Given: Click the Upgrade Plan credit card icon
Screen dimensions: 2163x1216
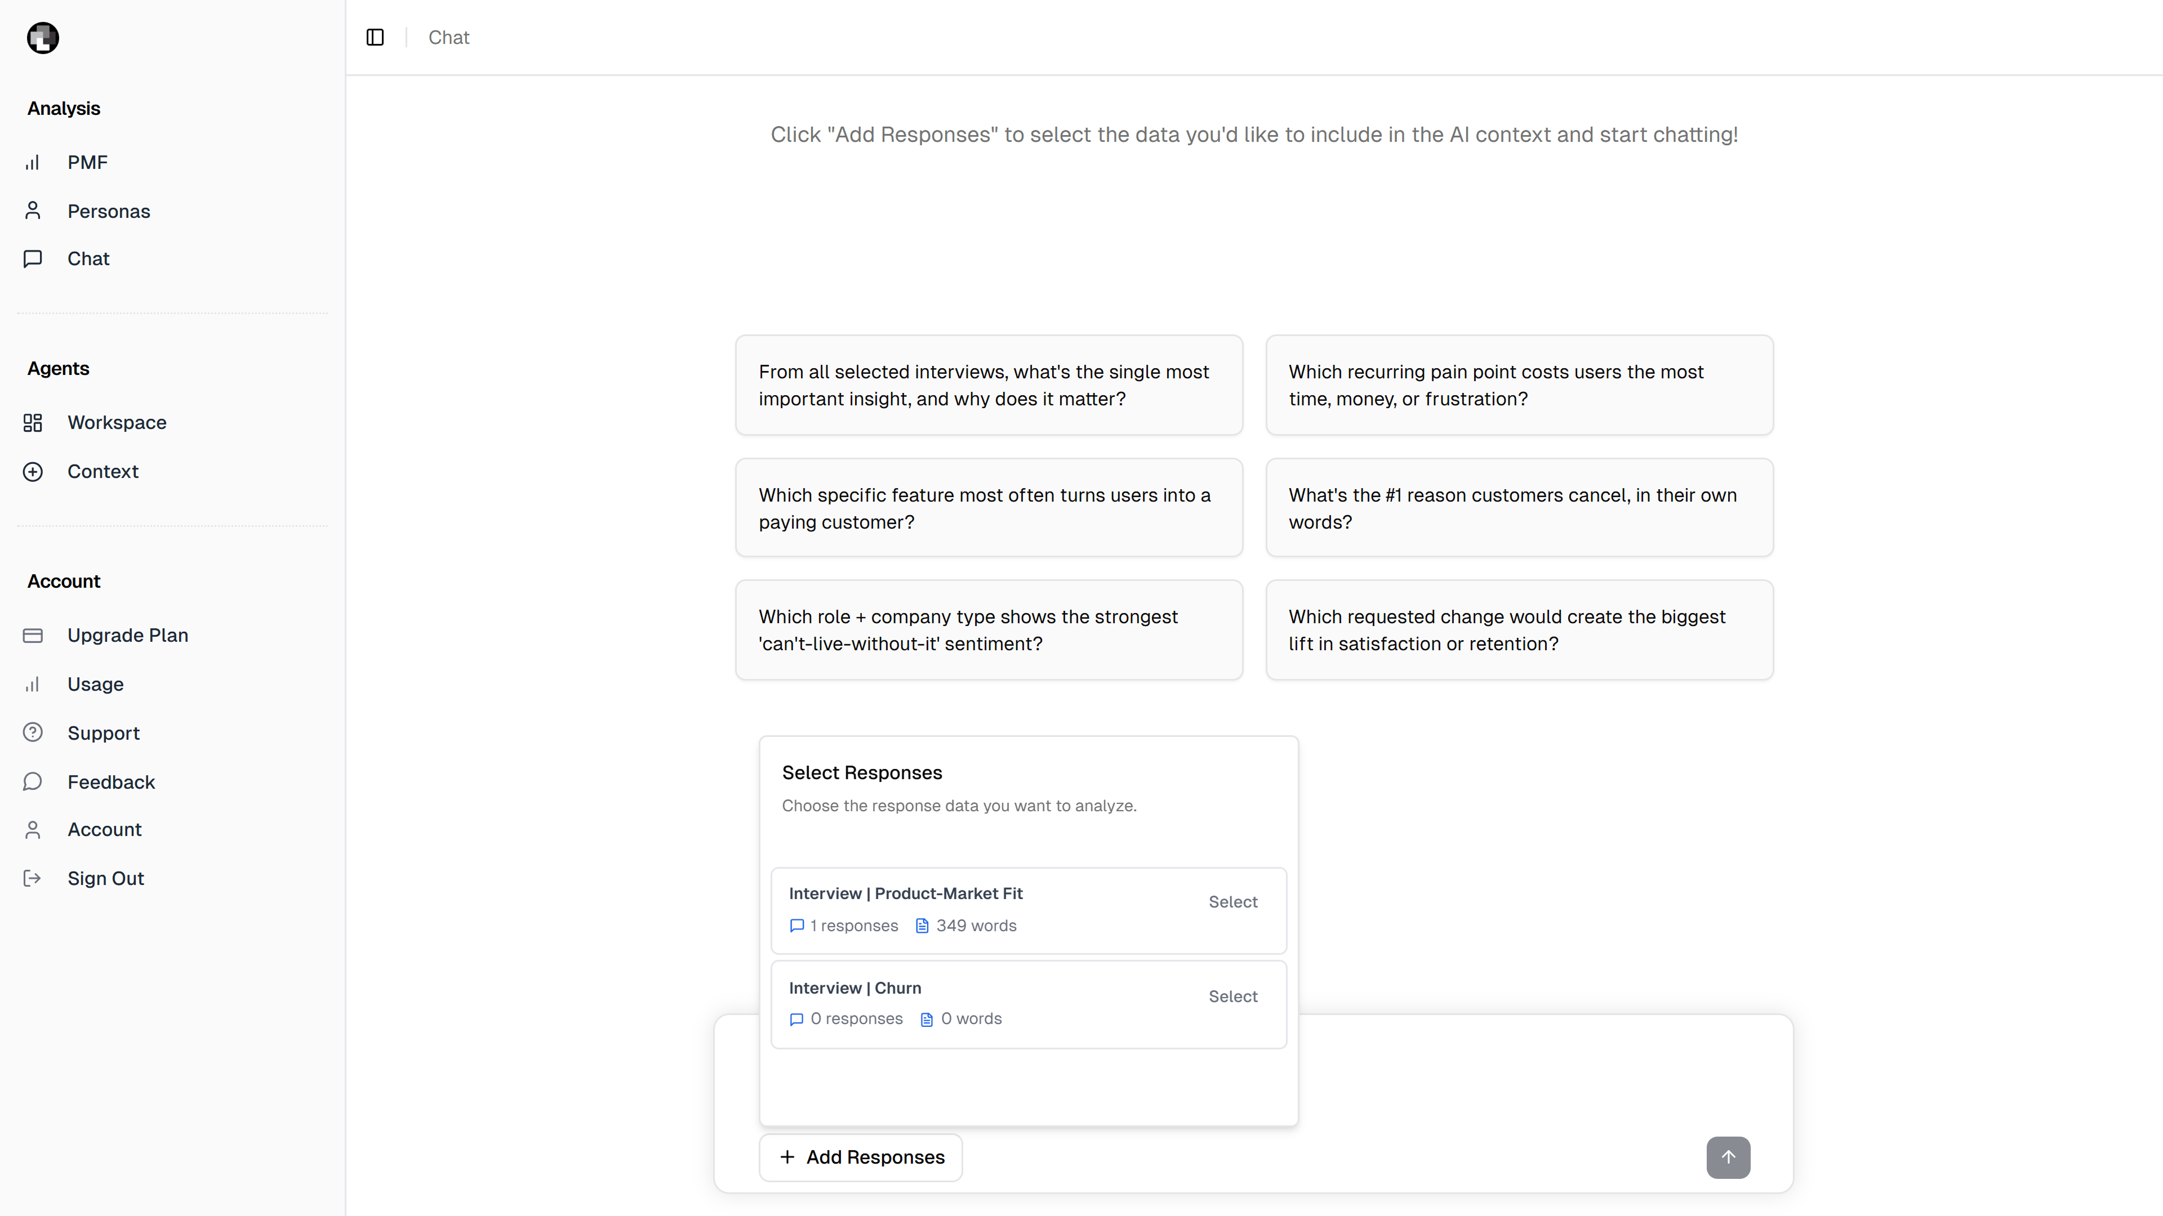Looking at the screenshot, I should click(33, 635).
